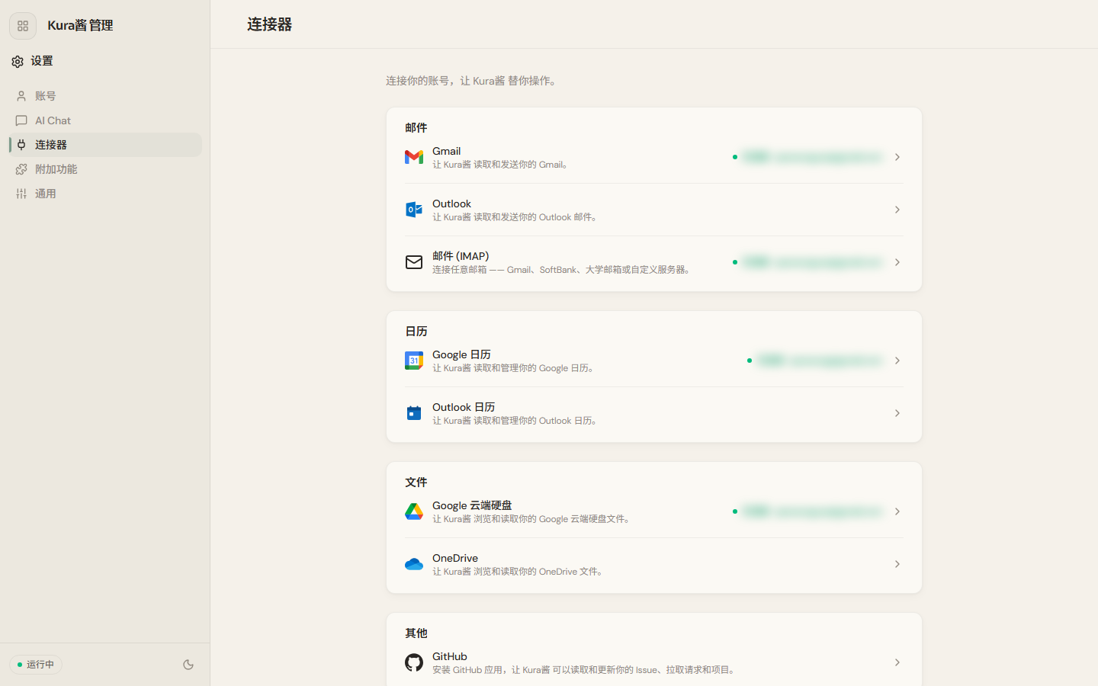Click the IMAP envelope icon
Screen dimensions: 1098x686
coord(414,262)
